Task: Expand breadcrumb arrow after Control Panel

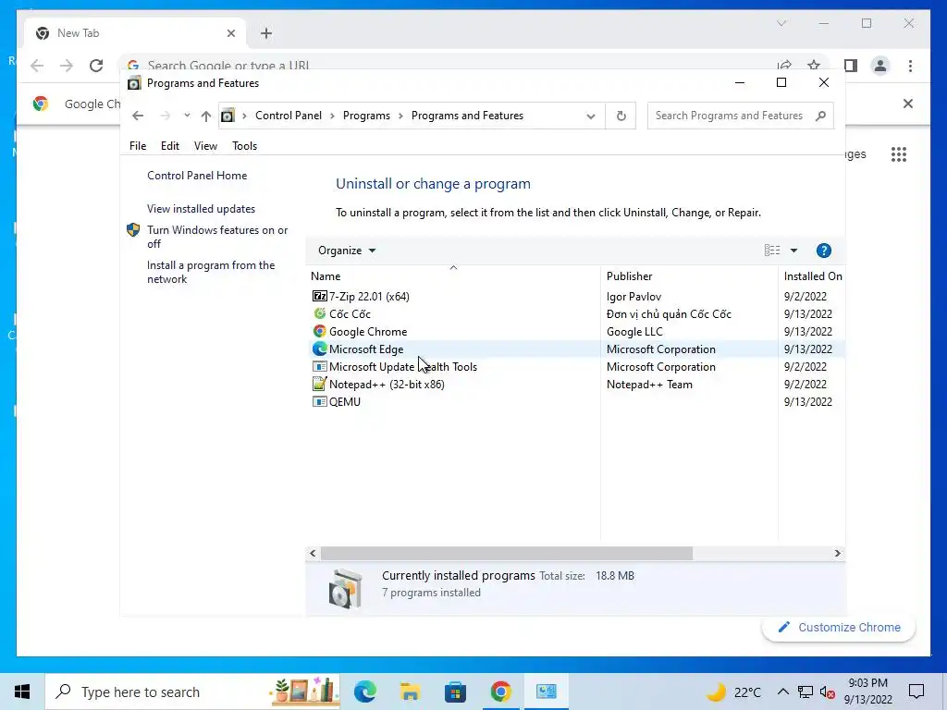Action: 332,116
